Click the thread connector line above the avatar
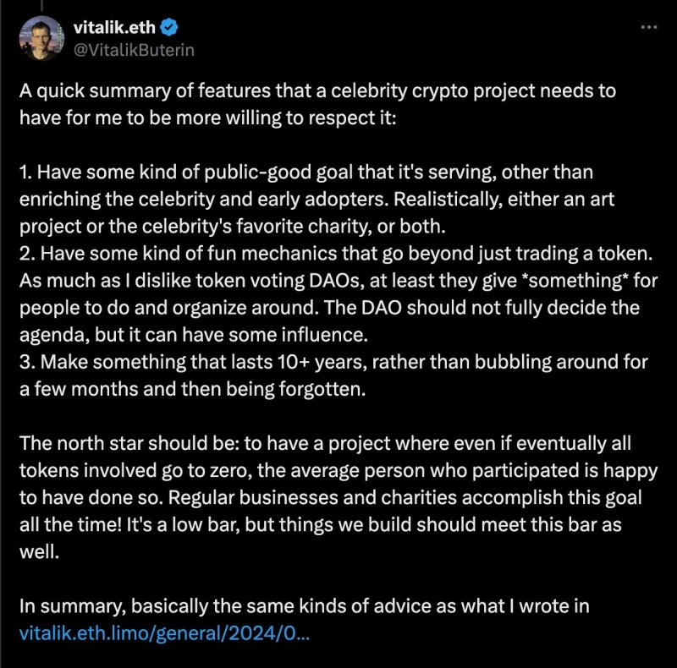 point(41,5)
